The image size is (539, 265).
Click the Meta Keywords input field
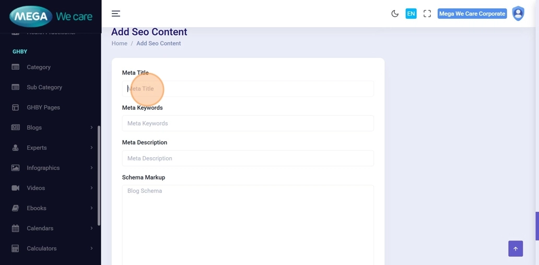pos(248,123)
